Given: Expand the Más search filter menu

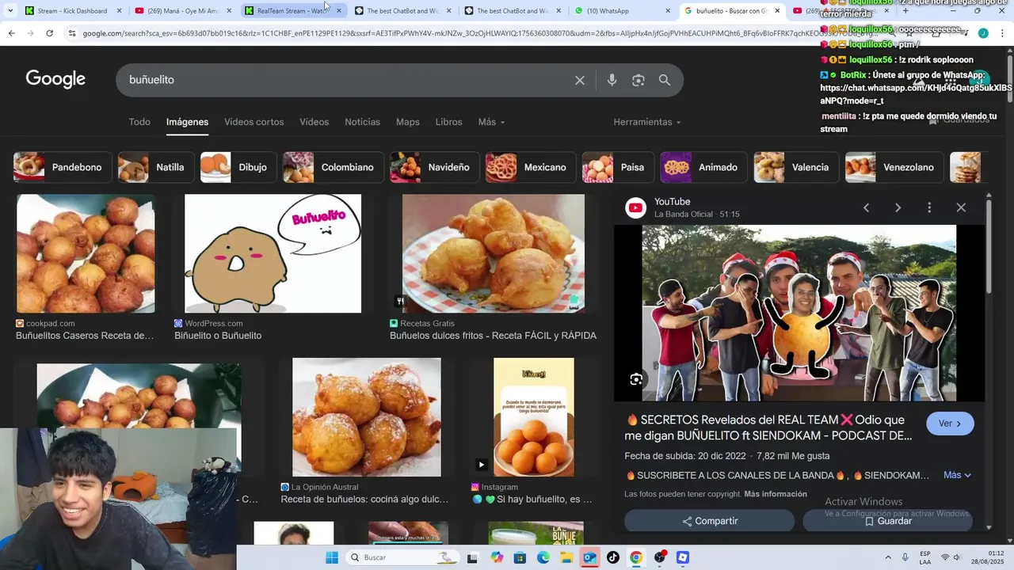Looking at the screenshot, I should [491, 122].
